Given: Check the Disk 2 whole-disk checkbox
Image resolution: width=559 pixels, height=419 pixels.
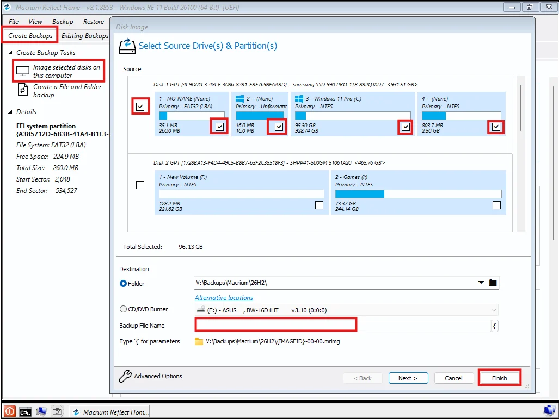Looking at the screenshot, I should pyautogui.click(x=140, y=185).
